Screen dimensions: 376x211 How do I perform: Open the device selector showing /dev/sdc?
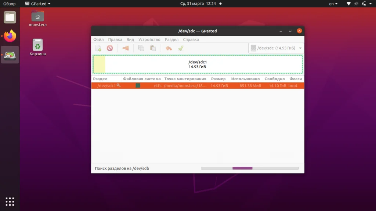(x=275, y=48)
